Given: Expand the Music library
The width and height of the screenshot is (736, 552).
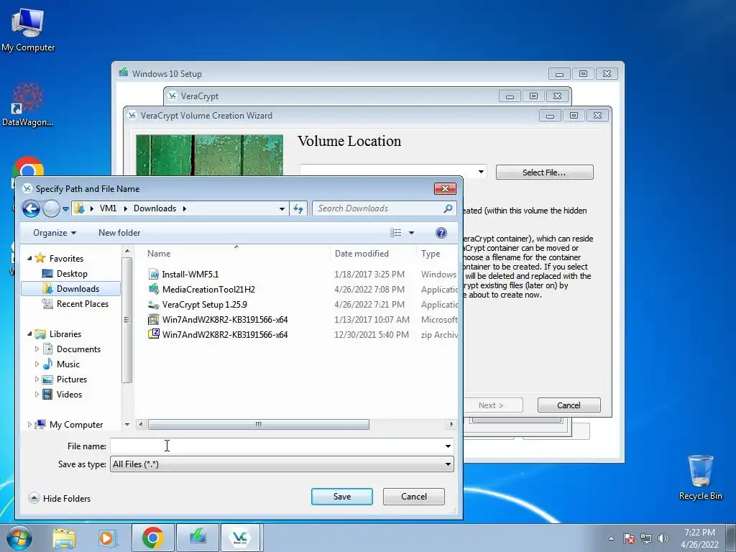Looking at the screenshot, I should coord(37,364).
